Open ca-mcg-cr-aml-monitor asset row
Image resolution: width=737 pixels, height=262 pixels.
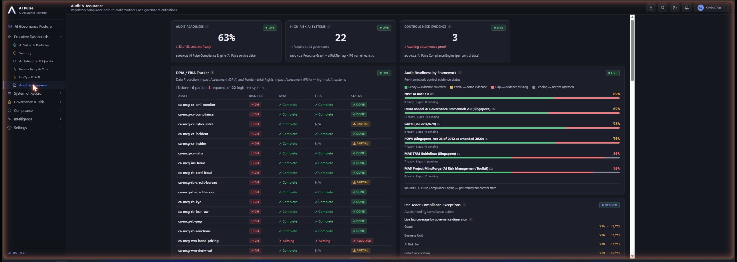click(x=284, y=105)
